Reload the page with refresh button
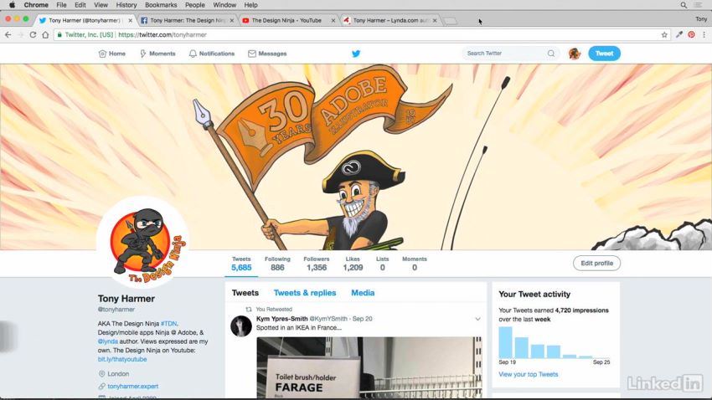The height and width of the screenshot is (400, 712). (x=33, y=35)
